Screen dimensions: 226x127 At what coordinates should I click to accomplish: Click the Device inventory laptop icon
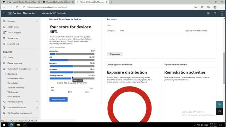4,63
